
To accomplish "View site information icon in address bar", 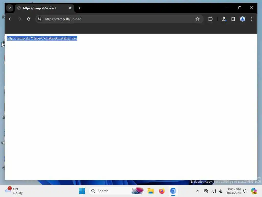I will coord(40,19).
